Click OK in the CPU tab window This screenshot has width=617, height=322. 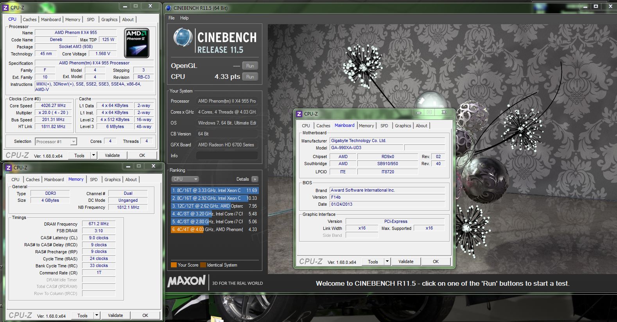142,155
